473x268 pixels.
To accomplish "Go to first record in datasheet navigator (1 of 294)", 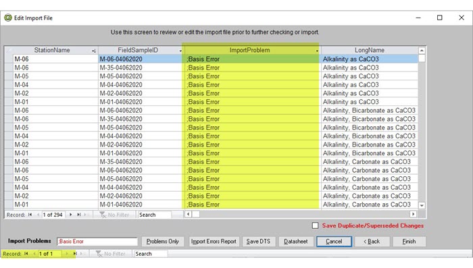I will click(30, 215).
